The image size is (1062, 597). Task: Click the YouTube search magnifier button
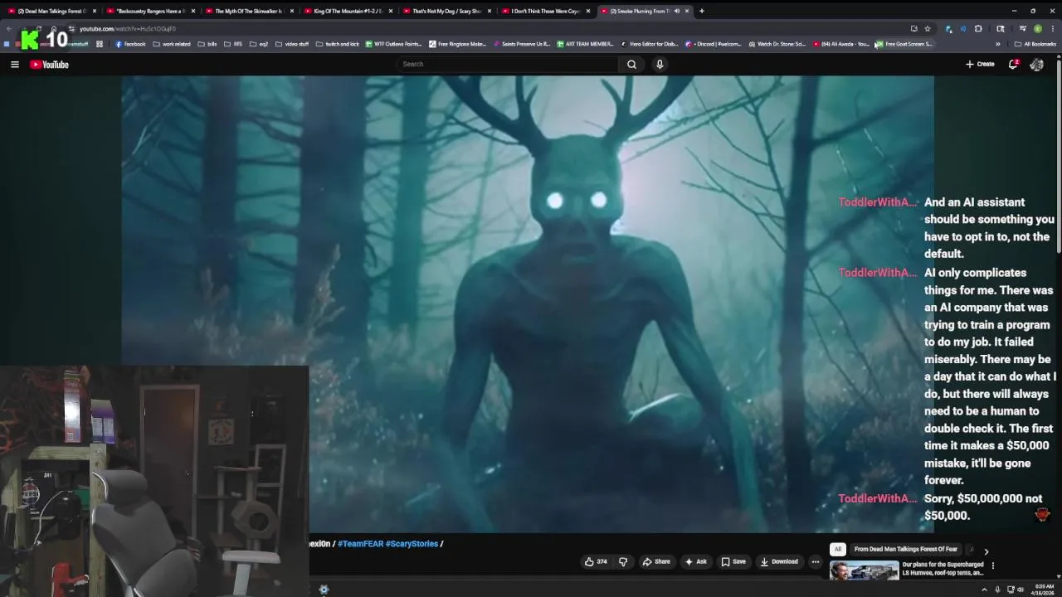click(631, 64)
